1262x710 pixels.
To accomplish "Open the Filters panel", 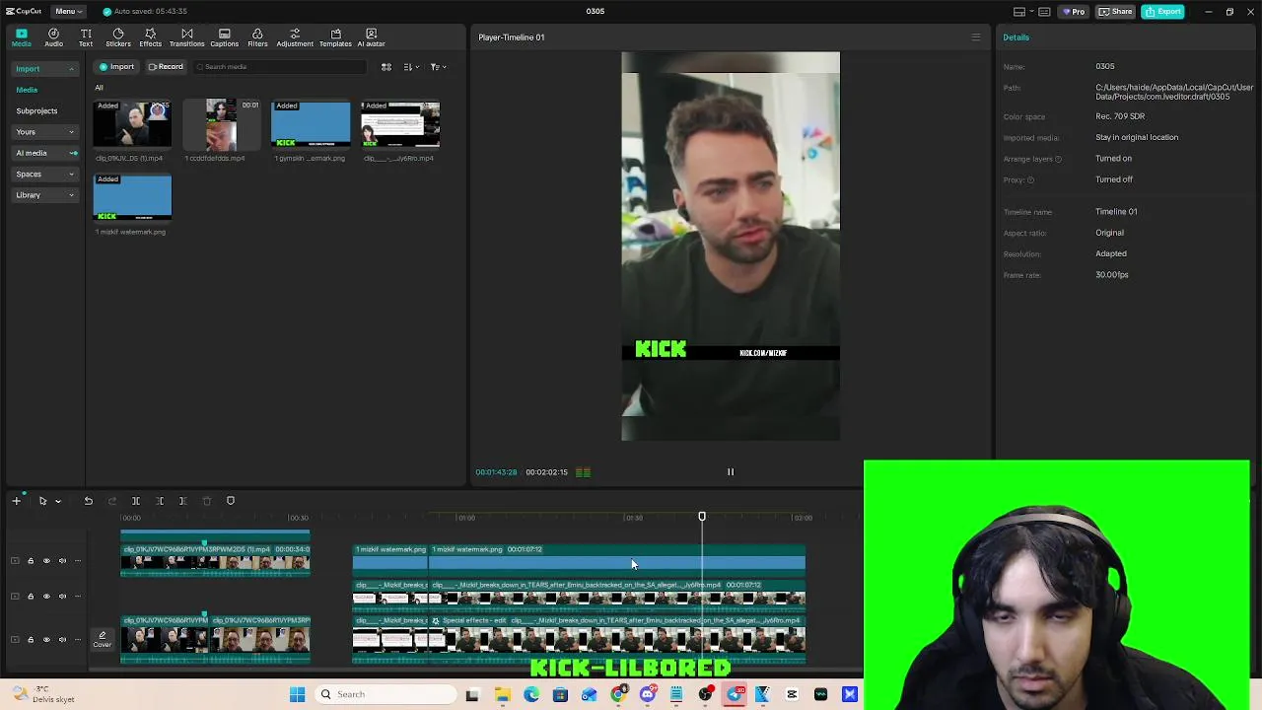I will [x=257, y=37].
